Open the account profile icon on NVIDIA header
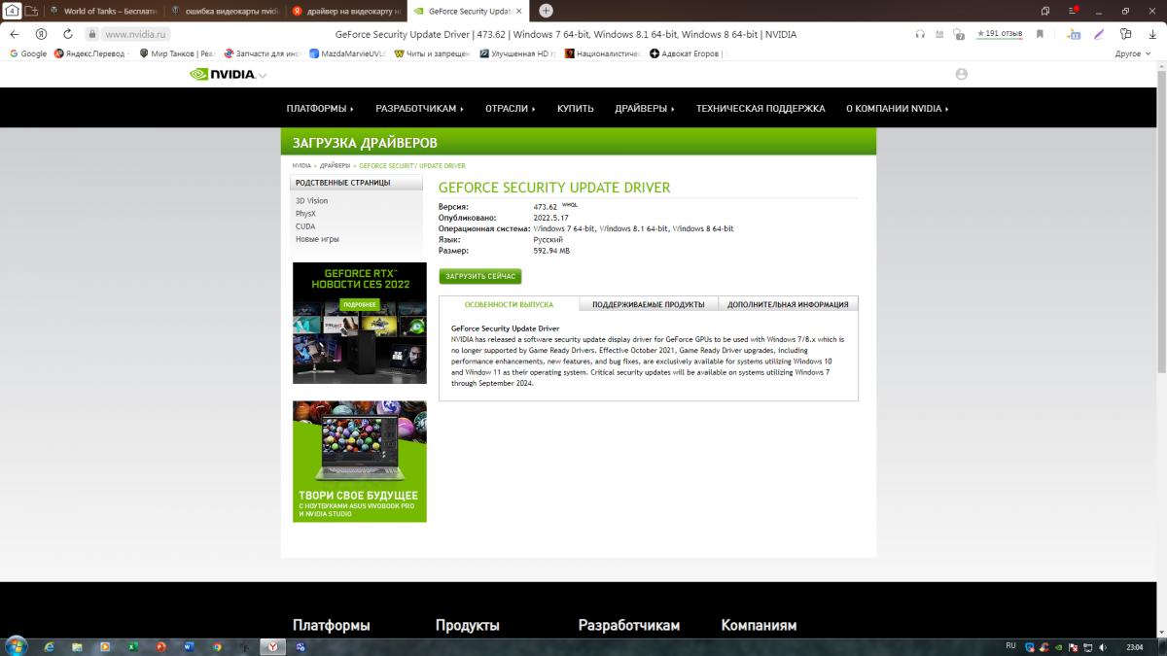 click(x=962, y=74)
